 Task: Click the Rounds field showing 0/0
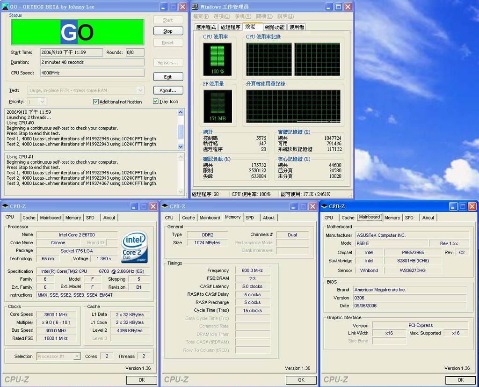point(135,52)
